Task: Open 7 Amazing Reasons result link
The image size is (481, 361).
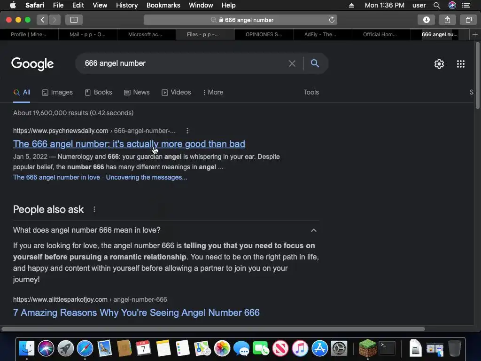Action: [x=136, y=313]
